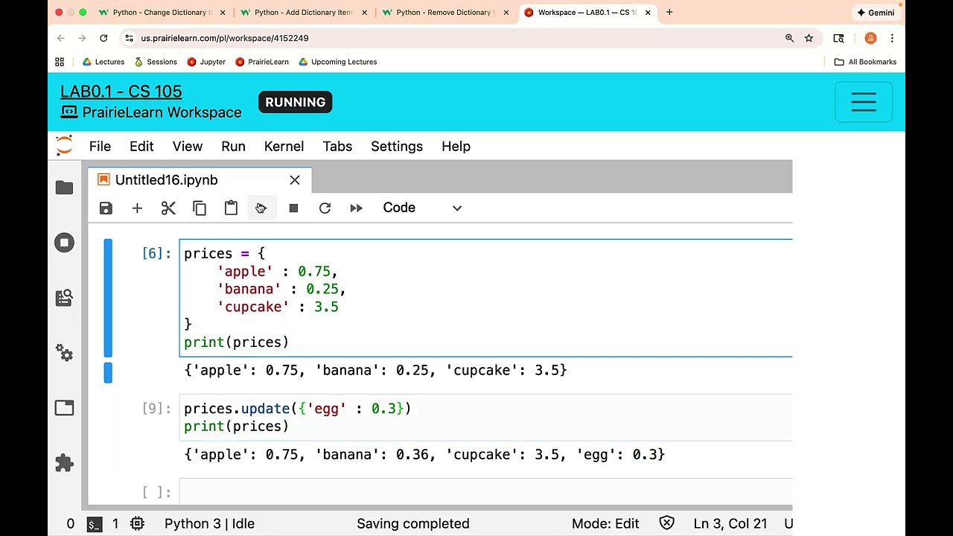Run the selected cell button

[x=261, y=208]
